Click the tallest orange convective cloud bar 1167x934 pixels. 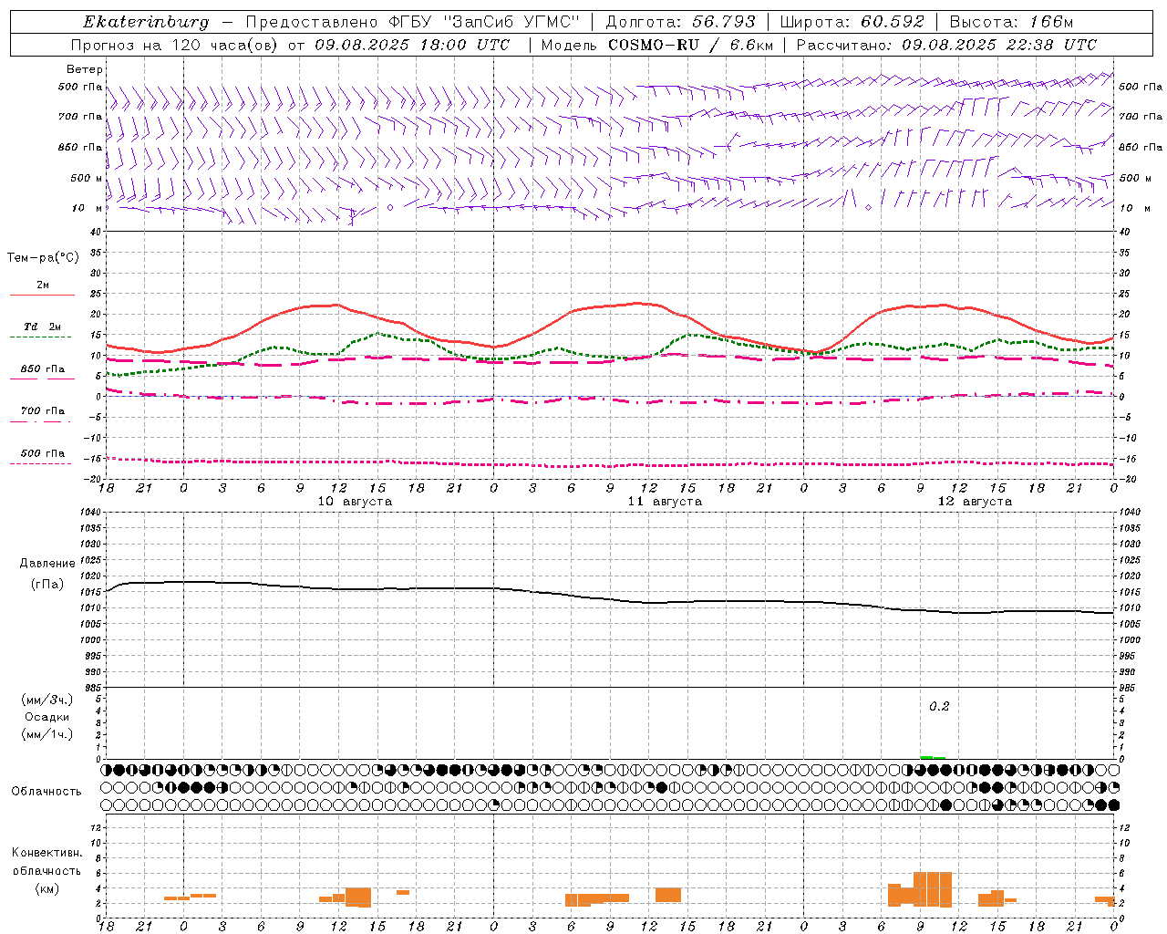pos(933,889)
